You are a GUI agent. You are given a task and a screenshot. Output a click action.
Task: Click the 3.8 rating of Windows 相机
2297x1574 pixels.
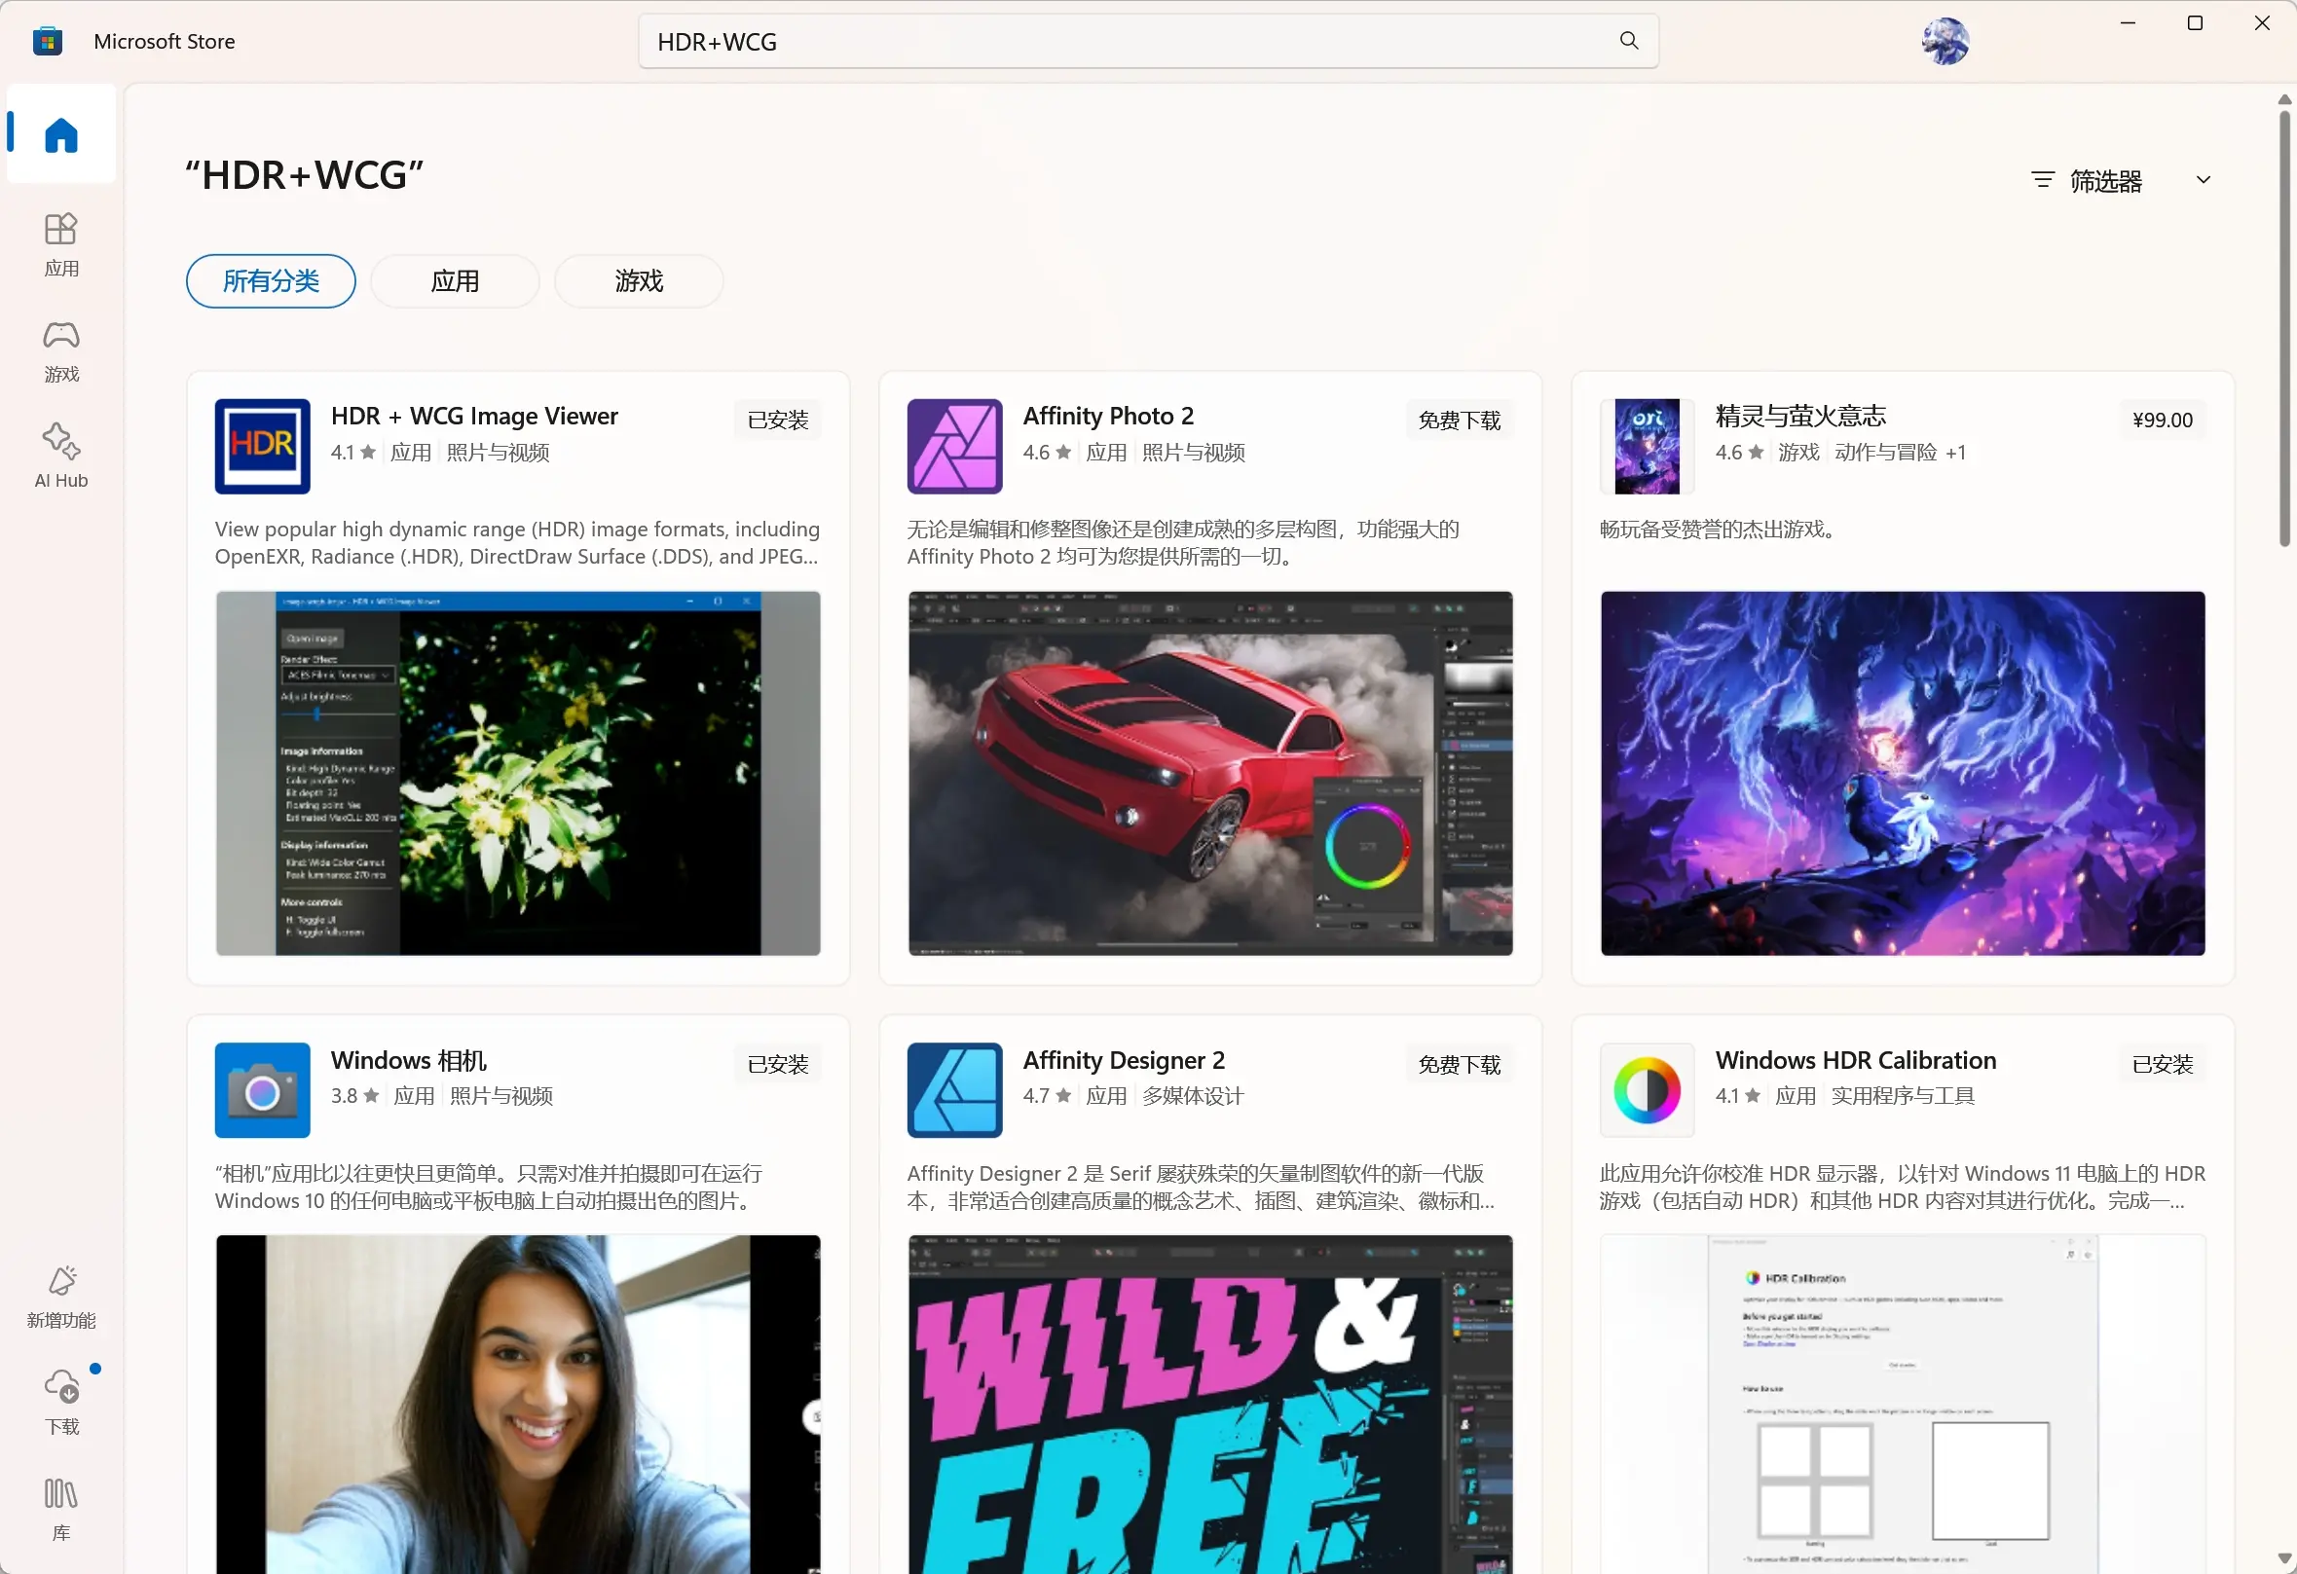coord(354,1095)
